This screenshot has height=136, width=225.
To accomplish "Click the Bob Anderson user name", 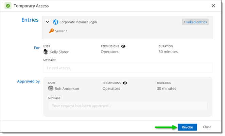I will pyautogui.click(x=67, y=89).
